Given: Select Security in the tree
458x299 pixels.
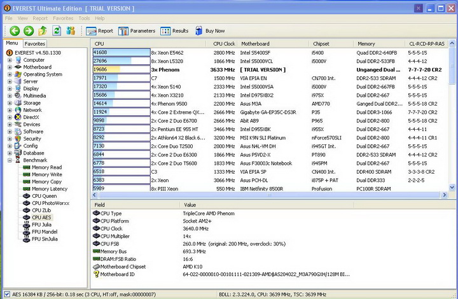Looking at the screenshot, I should [x=32, y=139].
